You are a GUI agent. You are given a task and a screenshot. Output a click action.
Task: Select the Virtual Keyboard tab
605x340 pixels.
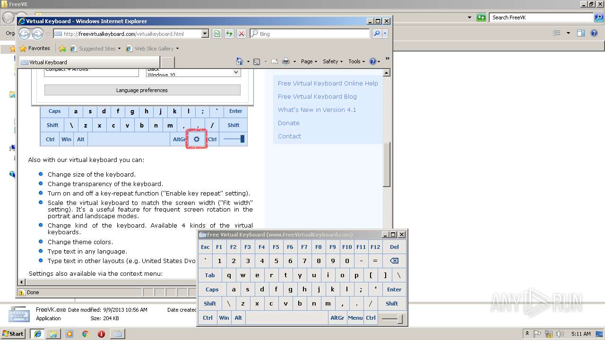click(x=89, y=62)
